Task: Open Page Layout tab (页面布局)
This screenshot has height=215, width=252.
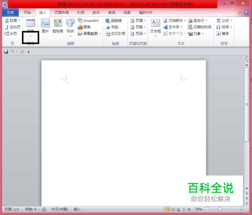Action: point(62,13)
